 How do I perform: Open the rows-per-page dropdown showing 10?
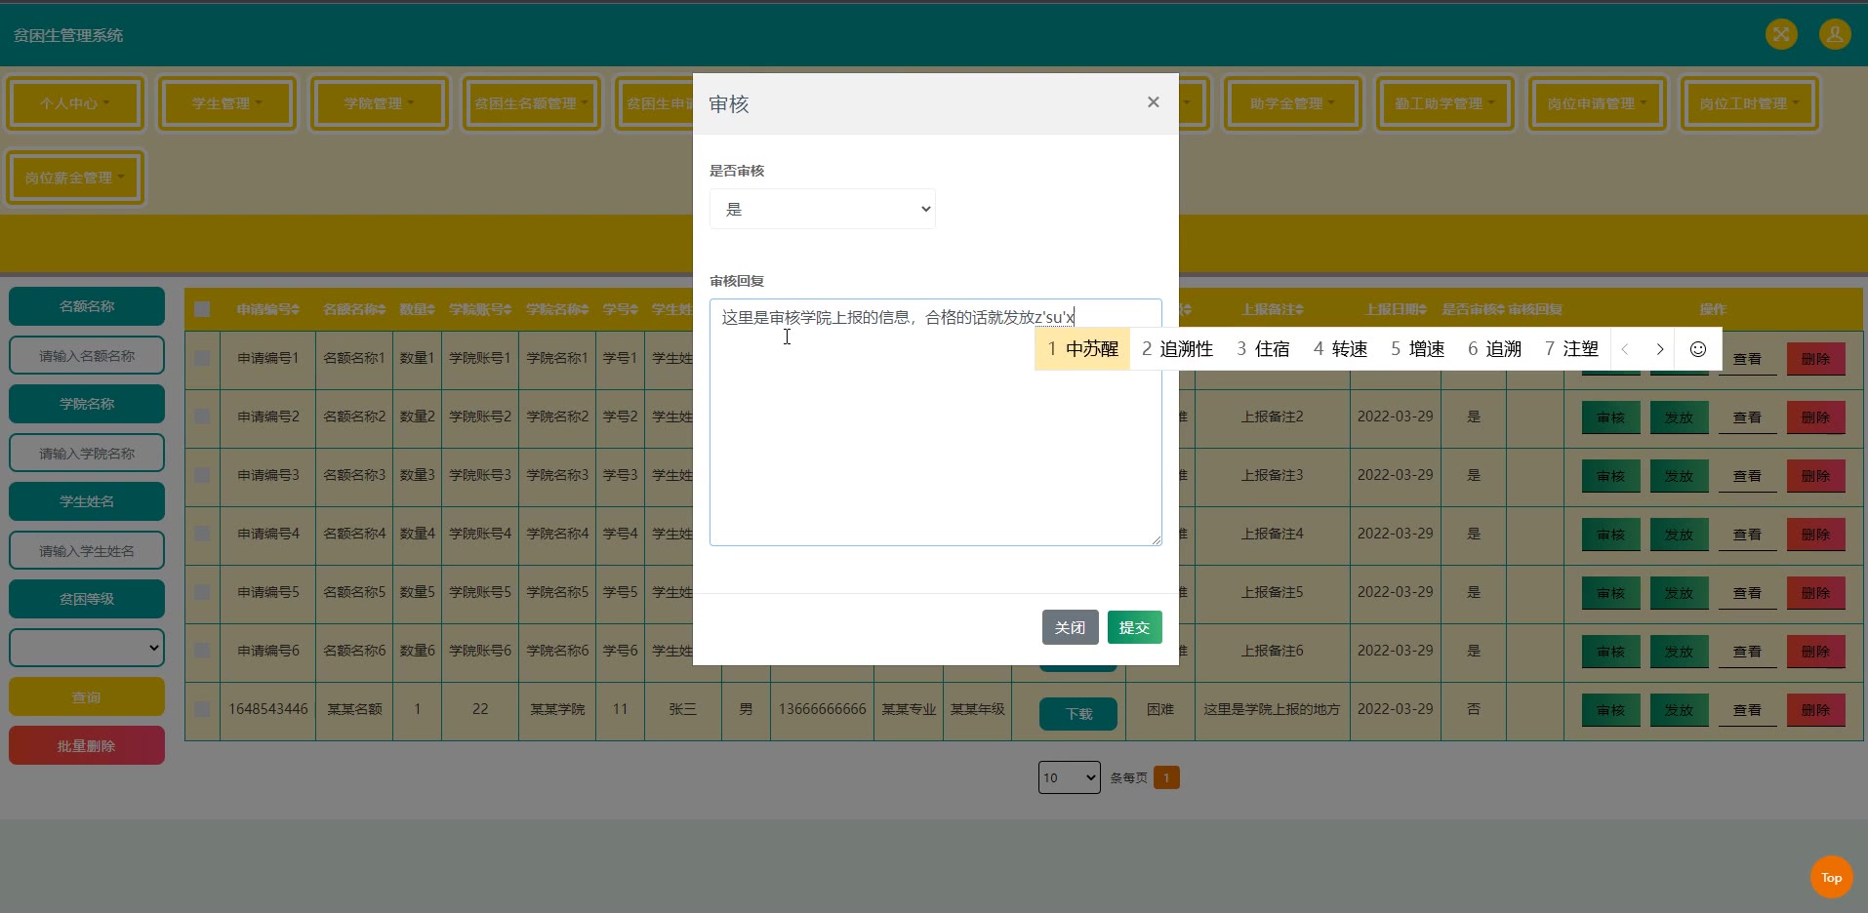(x=1069, y=777)
